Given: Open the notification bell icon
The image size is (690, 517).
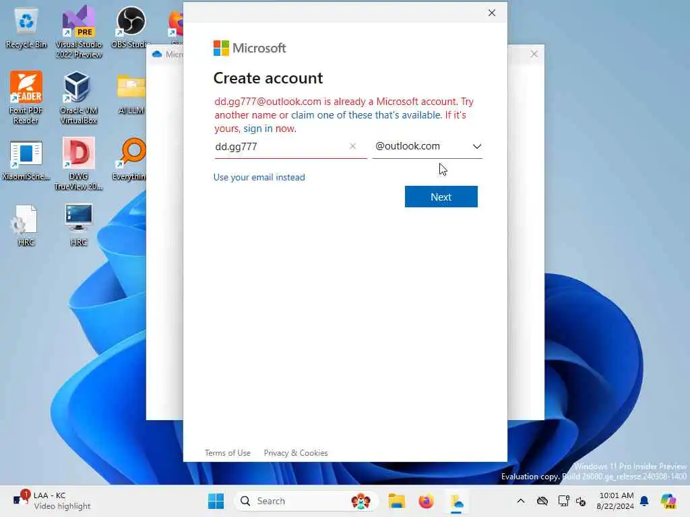Looking at the screenshot, I should [644, 501].
